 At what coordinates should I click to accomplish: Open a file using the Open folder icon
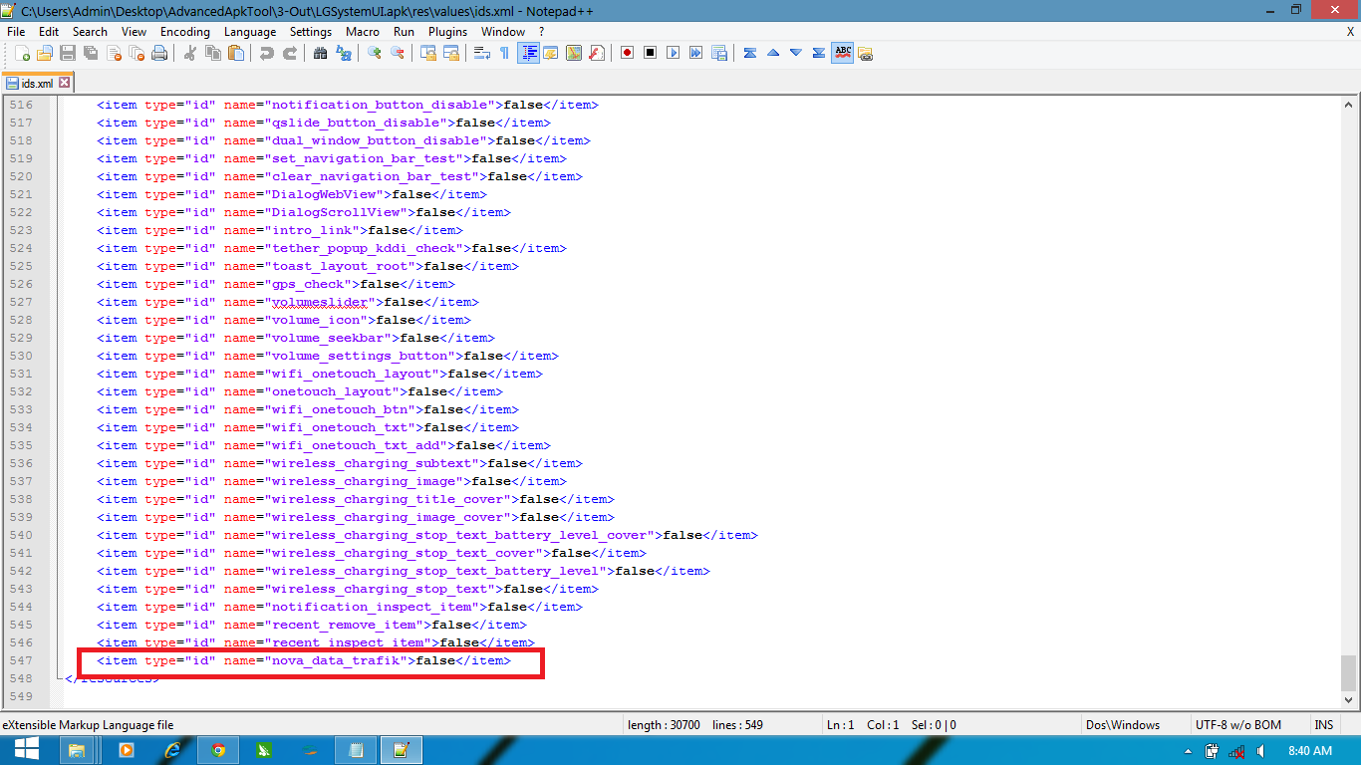pos(45,53)
